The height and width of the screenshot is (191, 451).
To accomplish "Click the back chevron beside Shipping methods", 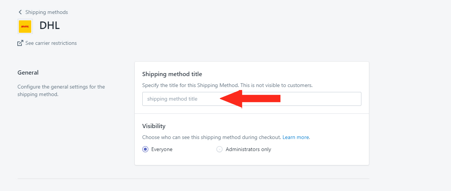I will 20,12.
